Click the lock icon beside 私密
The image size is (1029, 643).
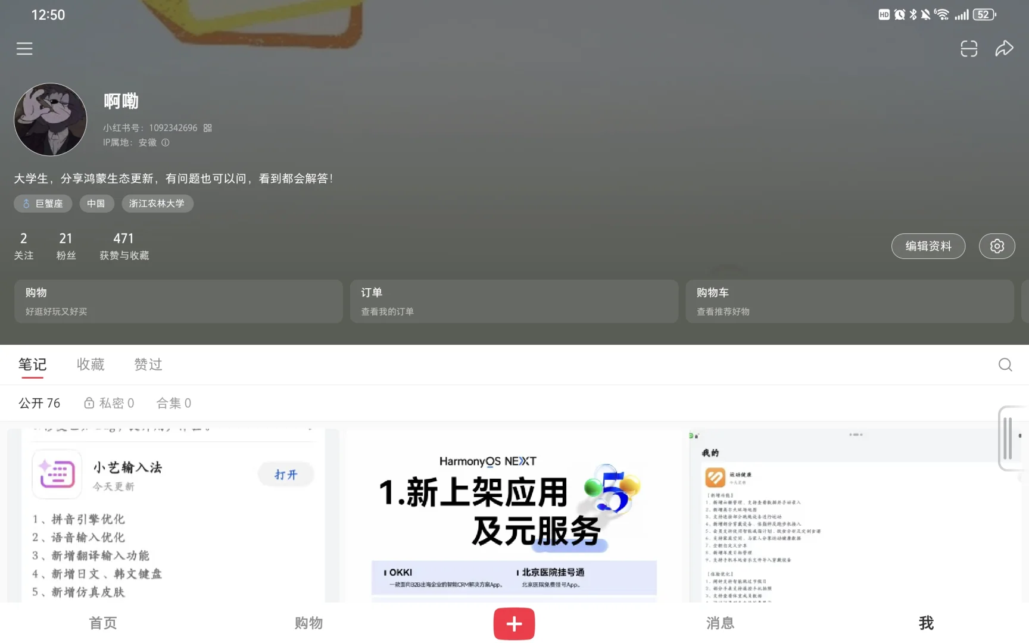click(x=89, y=402)
